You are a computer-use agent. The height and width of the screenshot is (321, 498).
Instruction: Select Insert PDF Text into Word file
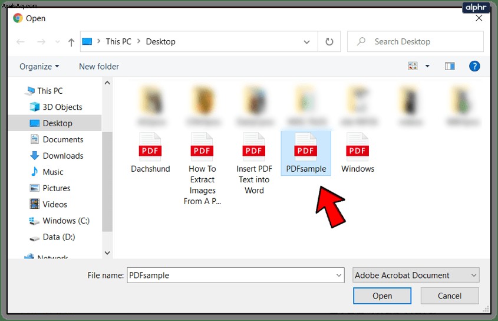[254, 164]
